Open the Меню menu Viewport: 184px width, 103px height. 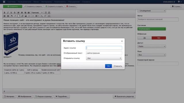(36, 2)
